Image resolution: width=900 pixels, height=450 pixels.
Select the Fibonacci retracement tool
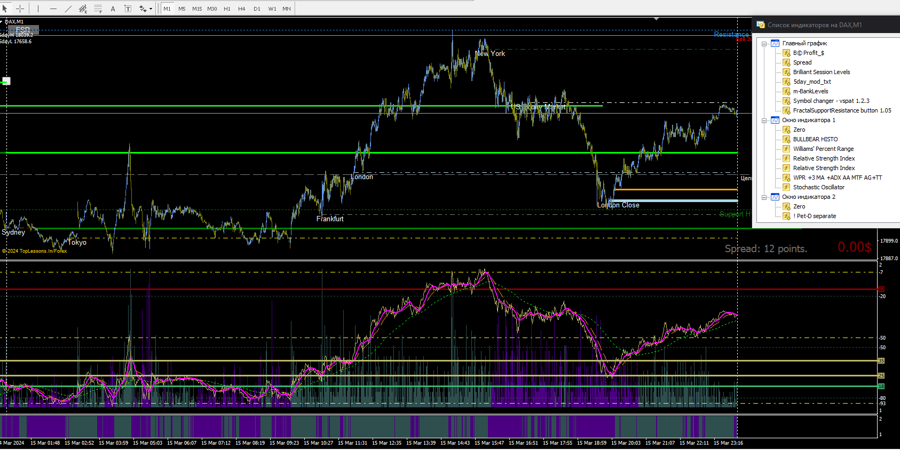click(98, 9)
